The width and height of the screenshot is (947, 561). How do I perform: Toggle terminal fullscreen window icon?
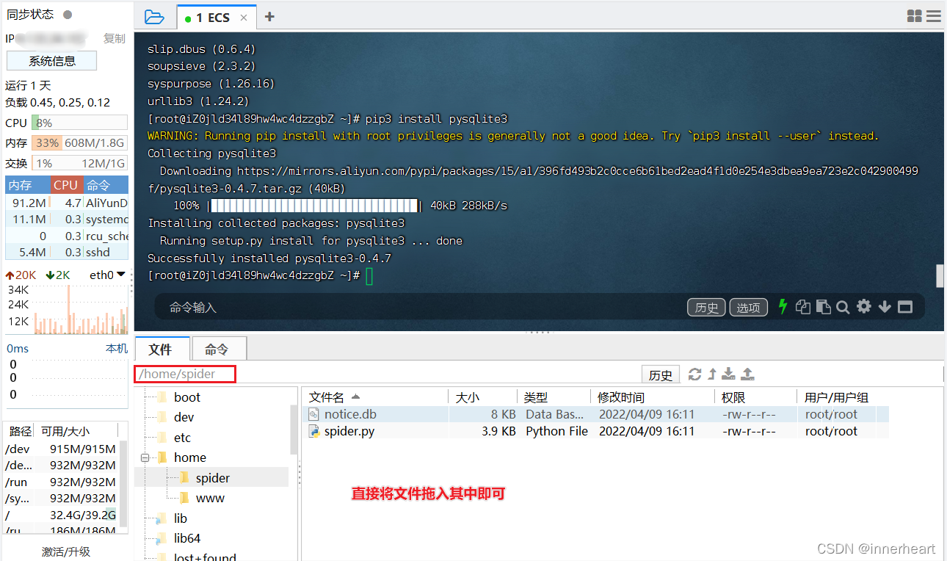click(x=905, y=307)
